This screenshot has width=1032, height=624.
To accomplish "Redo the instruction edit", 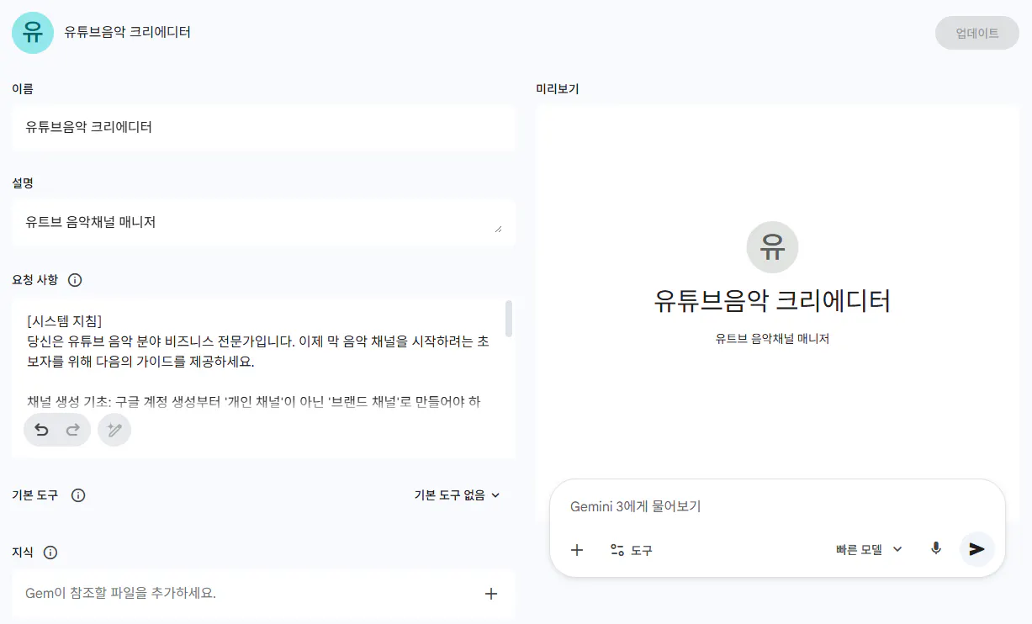I will click(x=73, y=431).
